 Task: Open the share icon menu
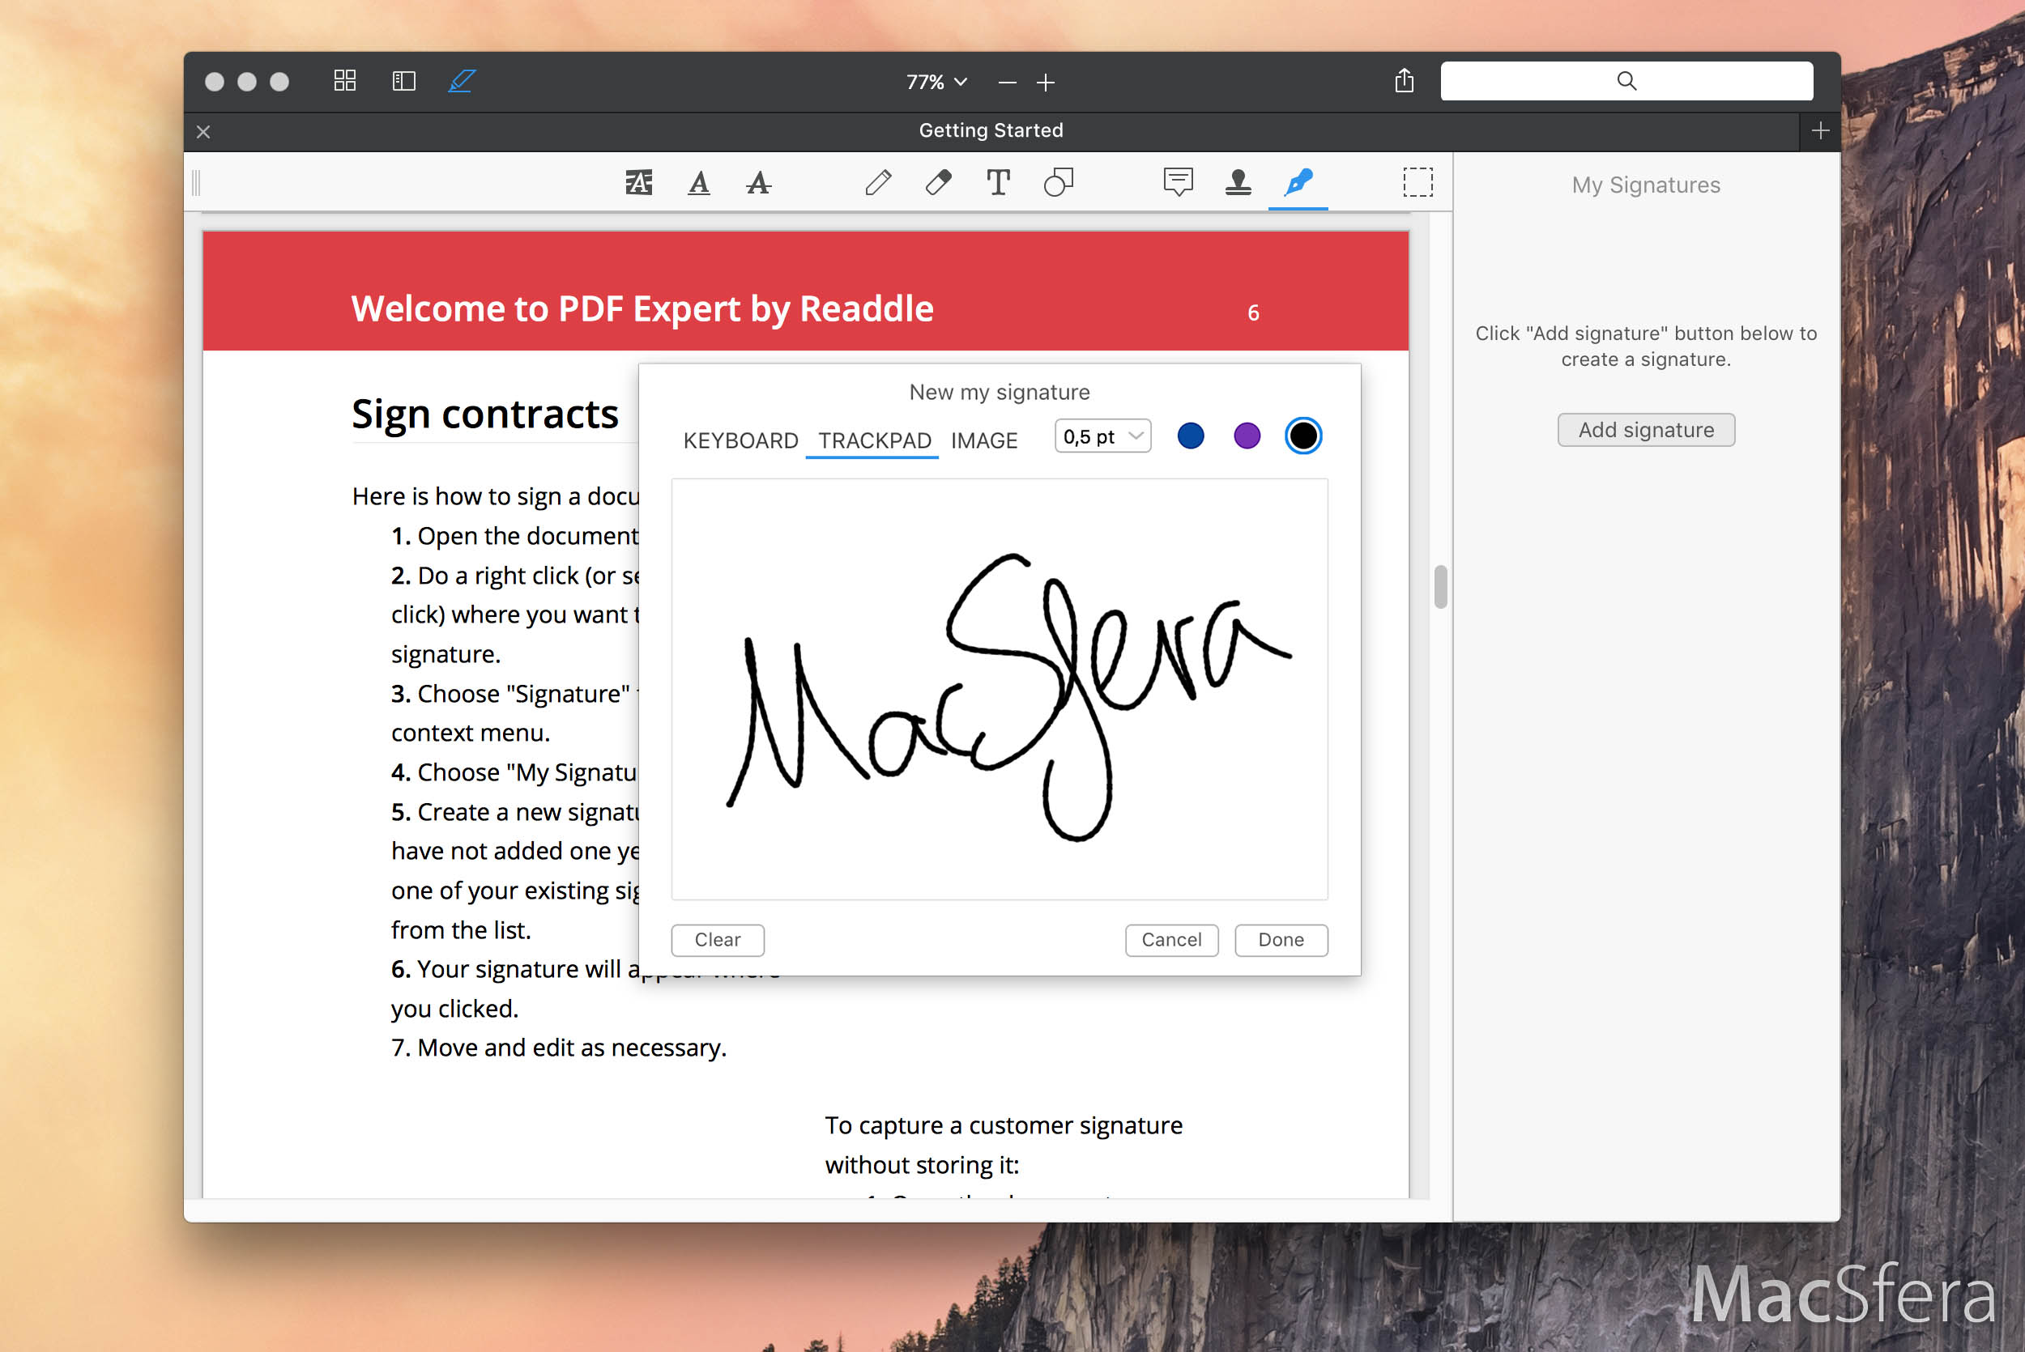1404,80
